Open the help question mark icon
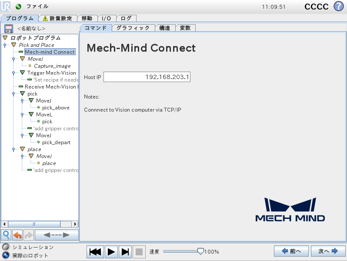This screenshot has height=261, width=347. 339,6
